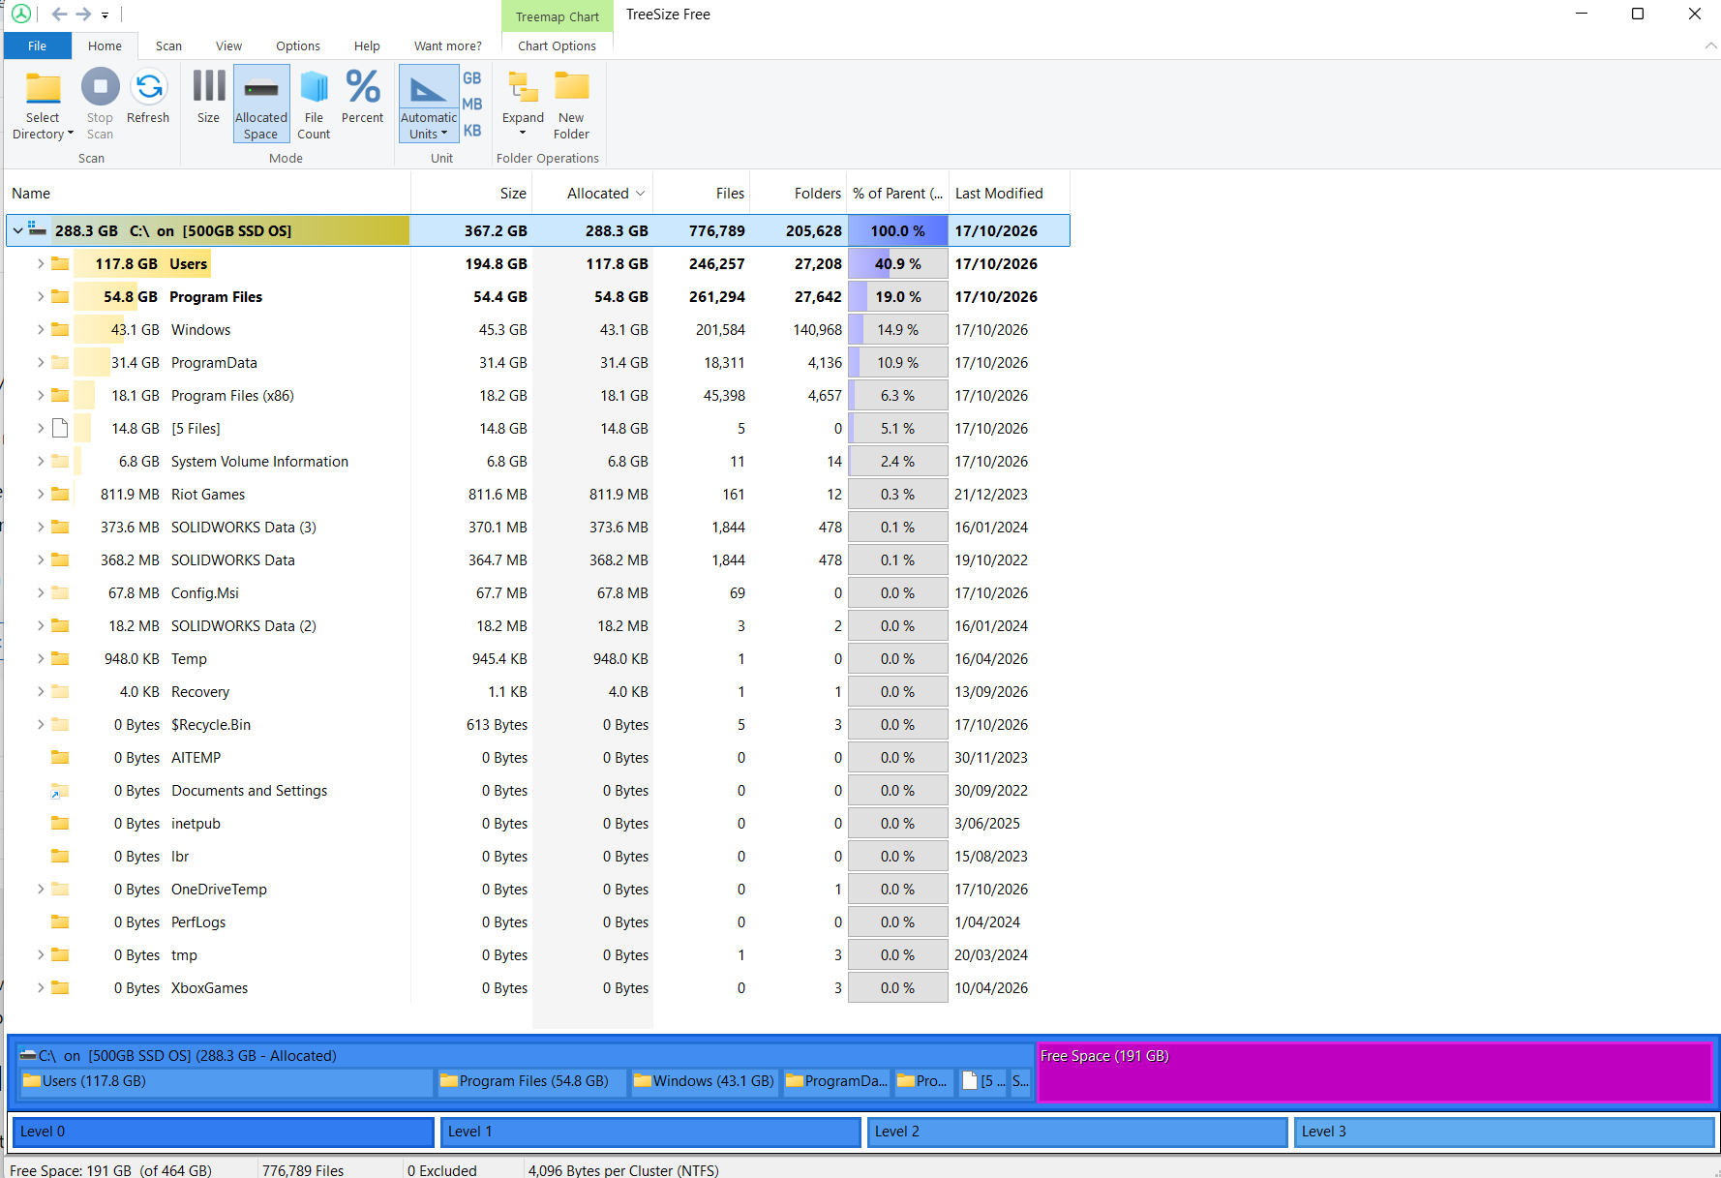Click the 40.9 % bar for Users
The width and height of the screenshot is (1721, 1178).
point(897,263)
